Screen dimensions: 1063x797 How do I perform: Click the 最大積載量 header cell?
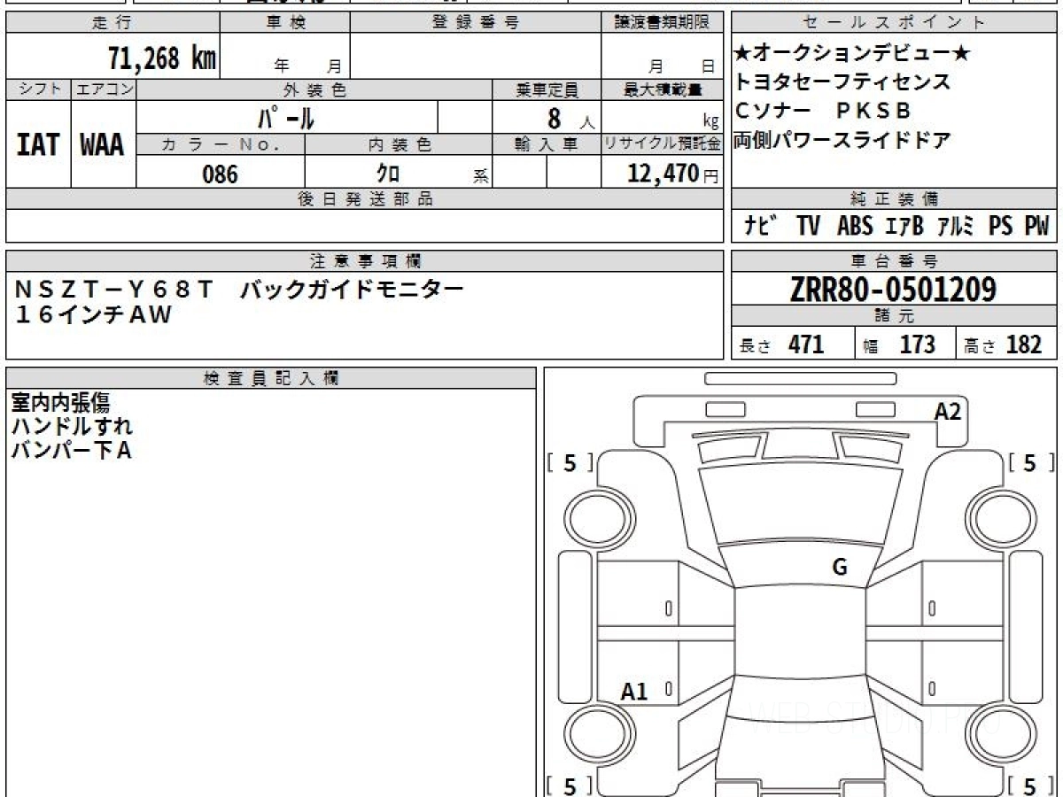pyautogui.click(x=662, y=89)
